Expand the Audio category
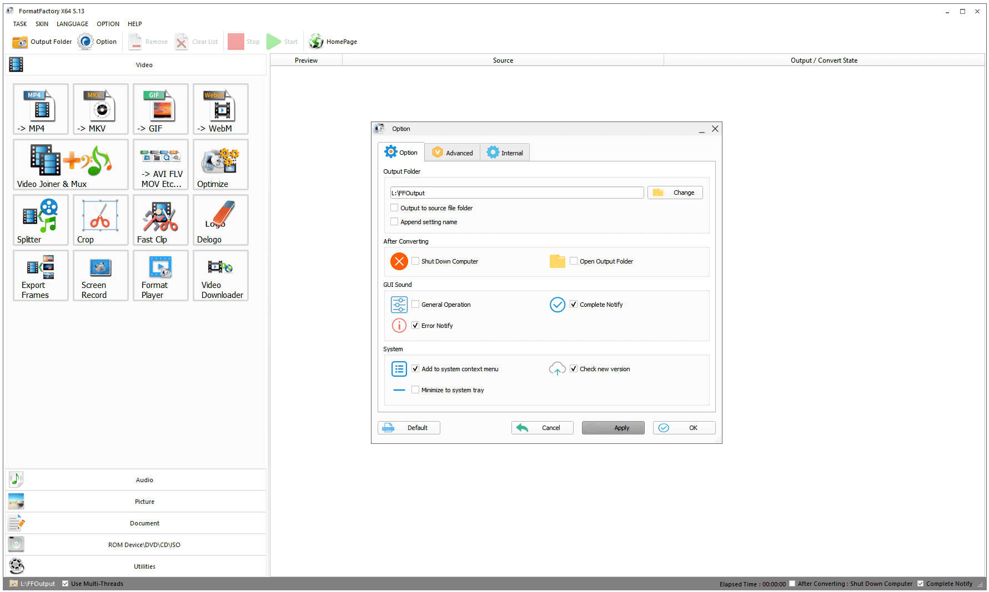The height and width of the screenshot is (592, 989). 136,480
